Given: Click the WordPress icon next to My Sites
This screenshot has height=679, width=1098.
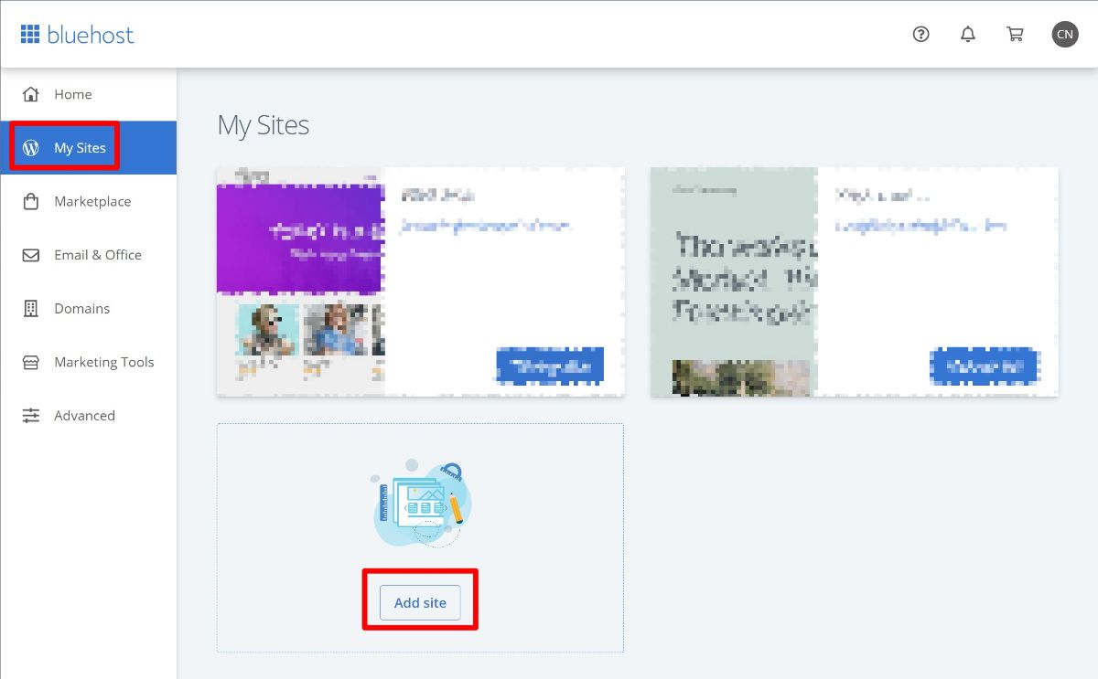Looking at the screenshot, I should (x=31, y=147).
